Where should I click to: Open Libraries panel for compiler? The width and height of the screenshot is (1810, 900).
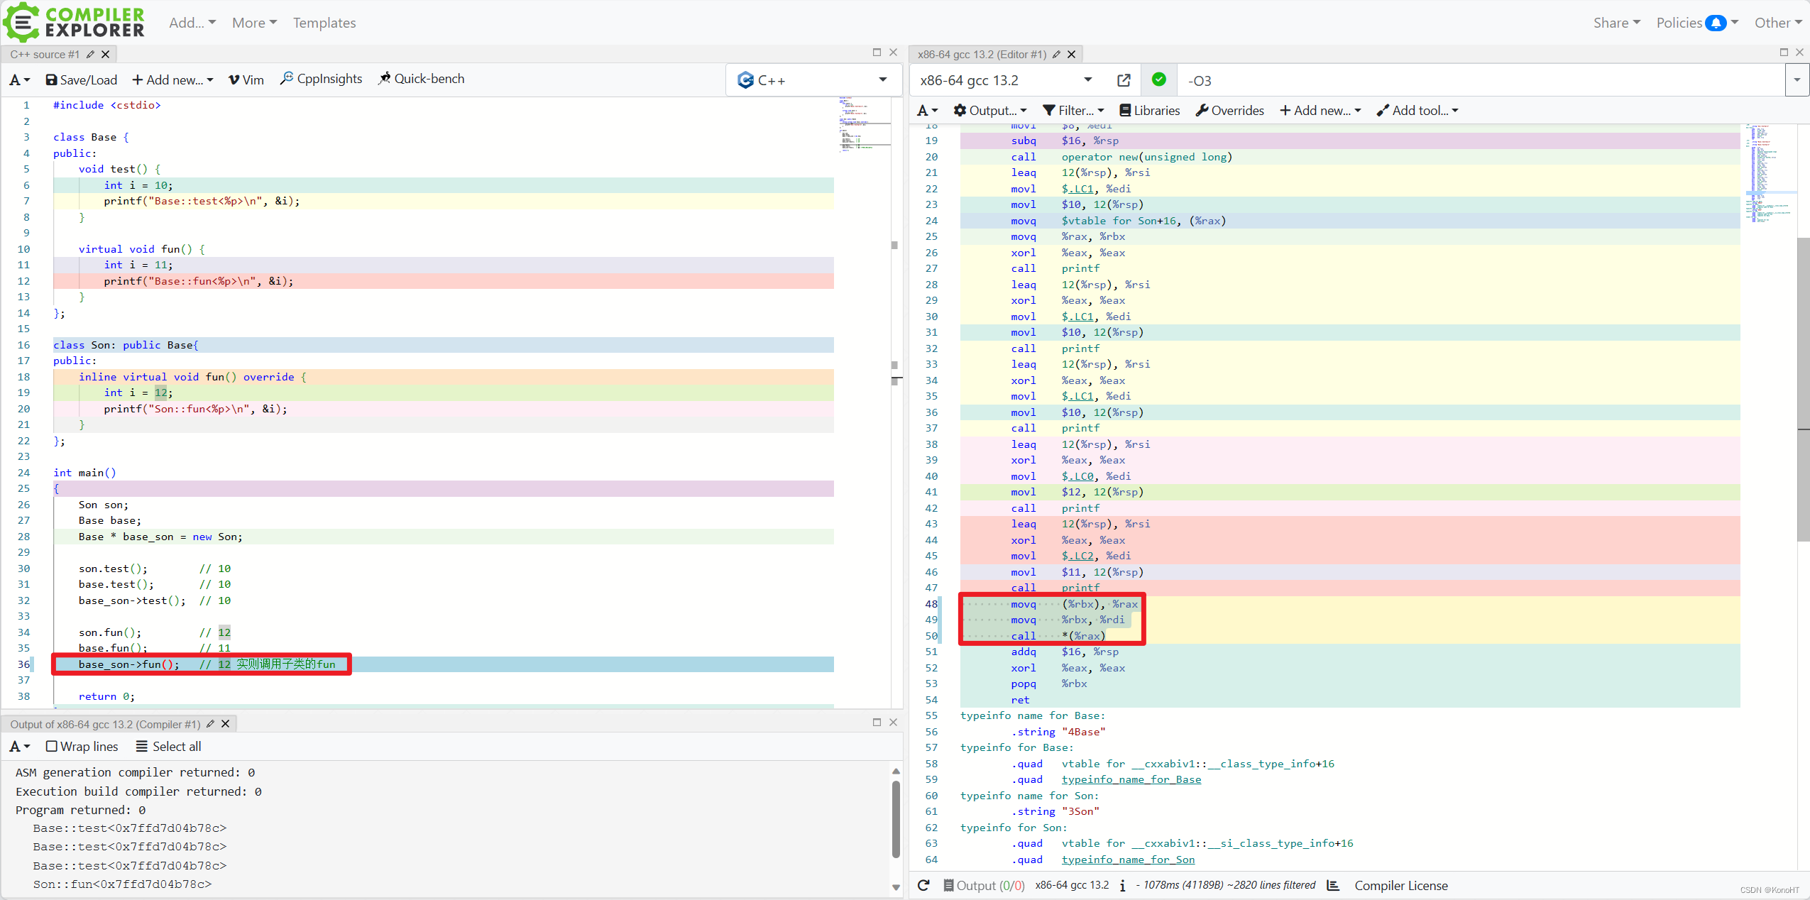click(x=1150, y=110)
